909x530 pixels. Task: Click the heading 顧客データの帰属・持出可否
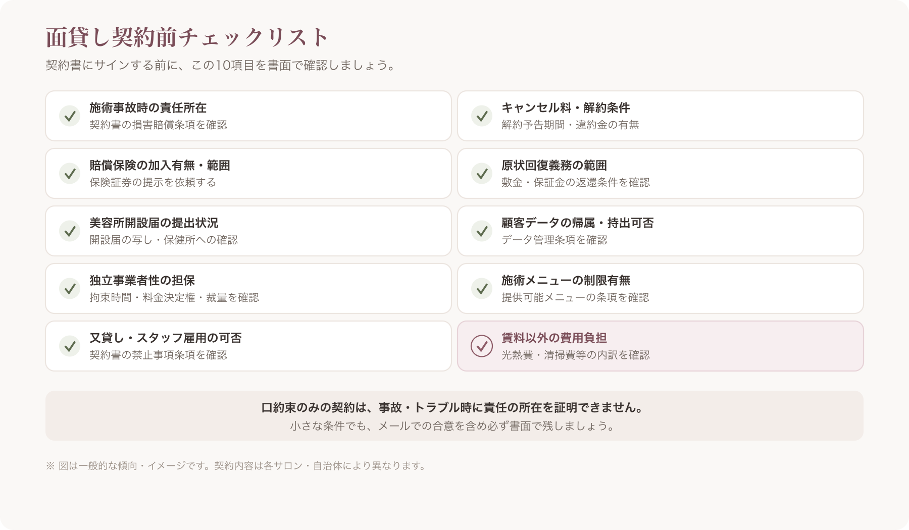tap(578, 223)
